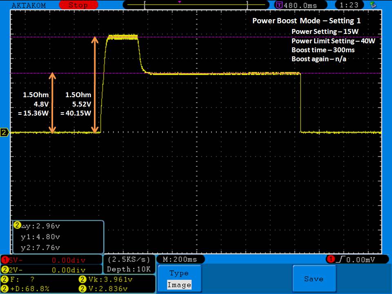Click the USB connection icon at top right

pos(373,5)
